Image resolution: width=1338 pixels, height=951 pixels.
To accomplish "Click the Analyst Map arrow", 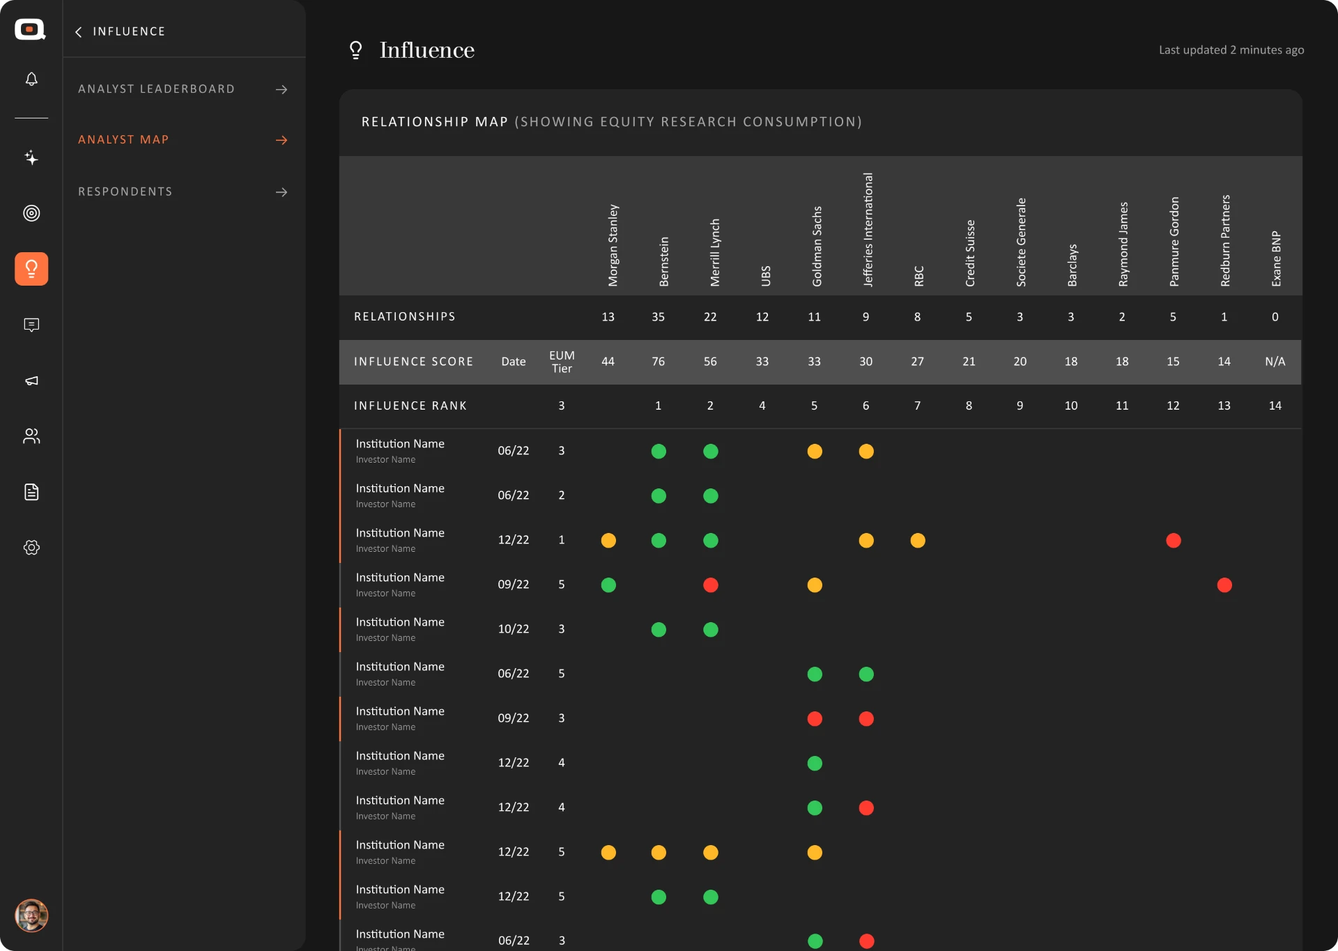I will (282, 140).
